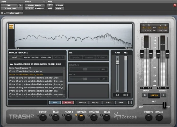Click the Add to Lib button
The image size is (177, 127).
click(x=59, y=57)
